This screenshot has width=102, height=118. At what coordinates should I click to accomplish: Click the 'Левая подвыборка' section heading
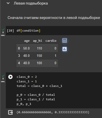[x=31, y=3]
